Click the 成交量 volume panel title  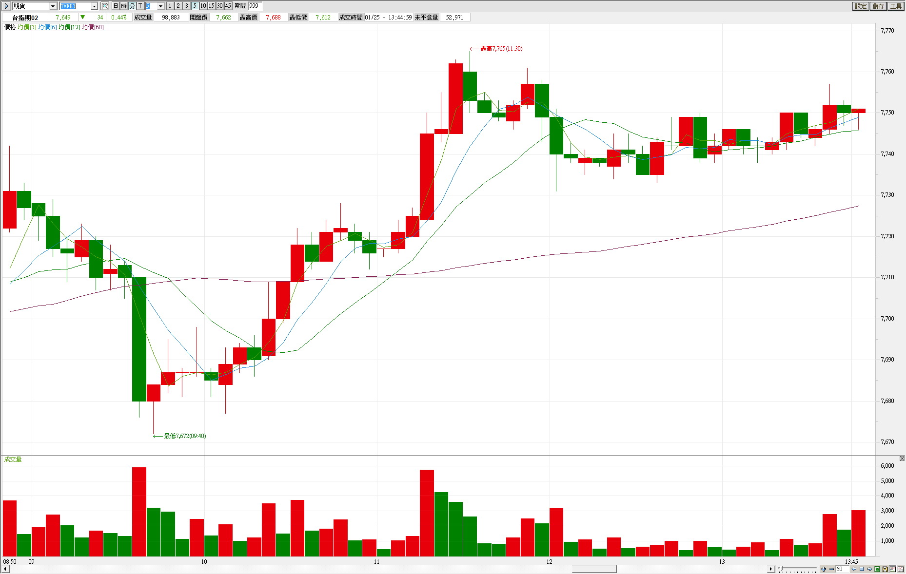(x=13, y=459)
